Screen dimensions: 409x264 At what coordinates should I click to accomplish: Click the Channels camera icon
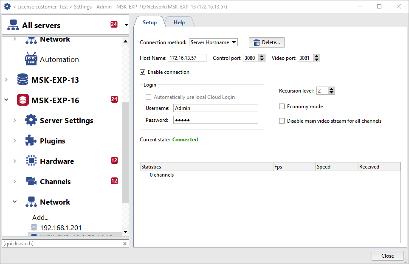(x=31, y=182)
